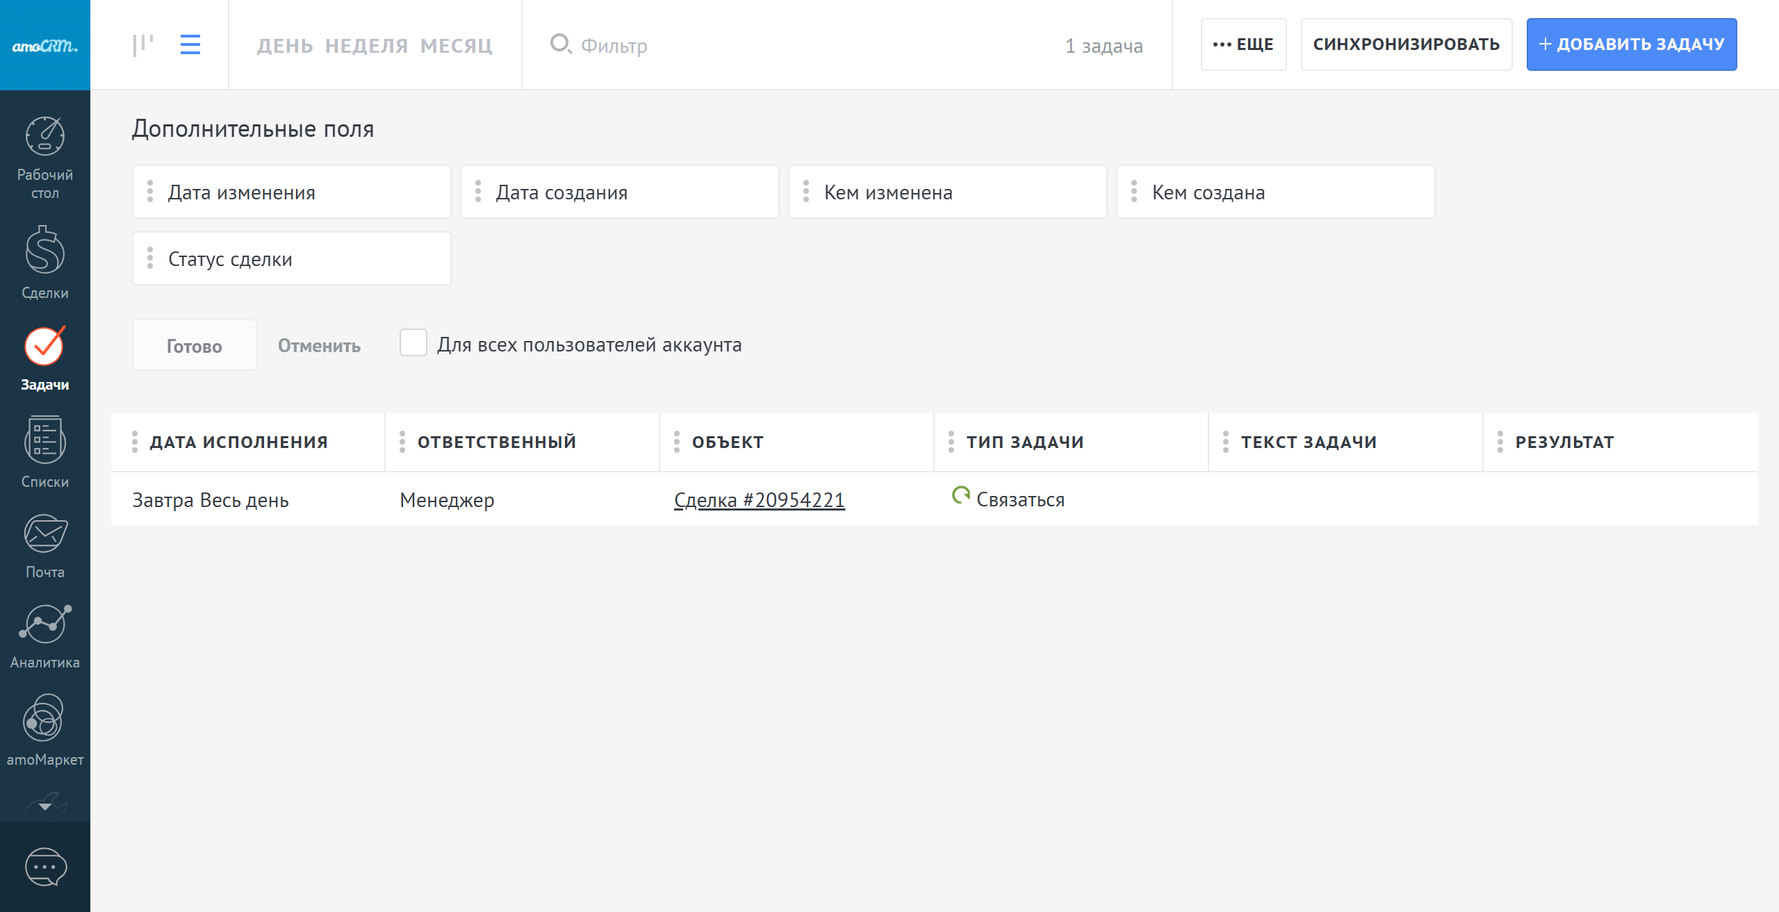
Task: Open the ЕЩЕ more options menu
Action: [1243, 44]
